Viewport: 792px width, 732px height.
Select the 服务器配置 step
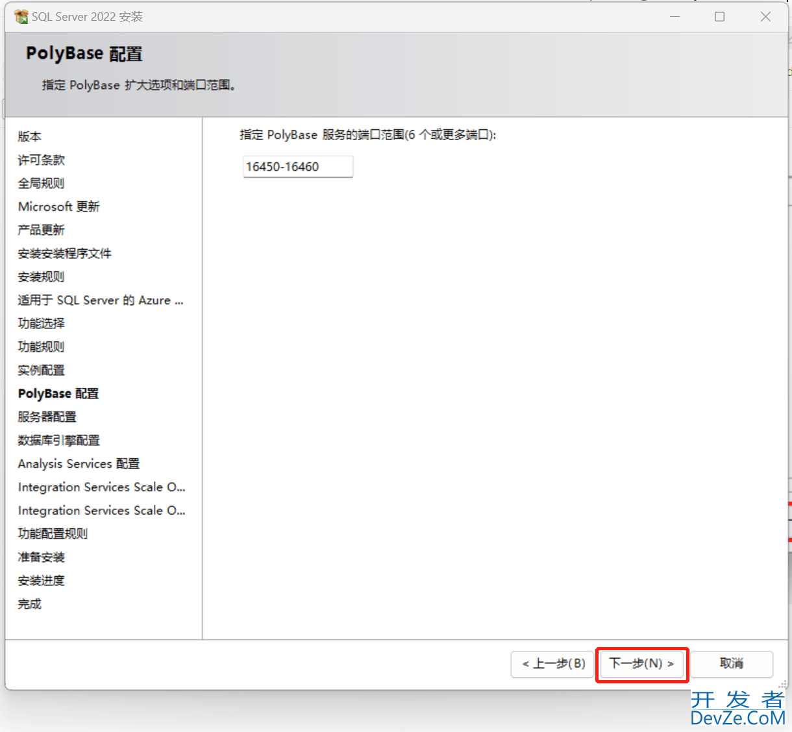(47, 417)
